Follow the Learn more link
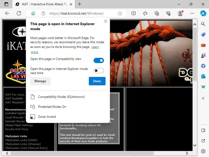Screen dimensions: 209x157 pos(95,47)
